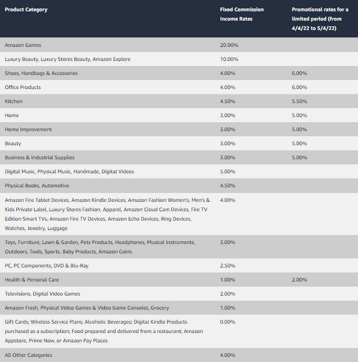The height and width of the screenshot is (362, 358).
Task: Click the 0.00% commission rate
Action: click(227, 322)
